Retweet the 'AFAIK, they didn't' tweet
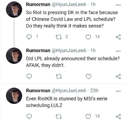Image resolution: width=125 pixels, height=121 pixels. 59,76
